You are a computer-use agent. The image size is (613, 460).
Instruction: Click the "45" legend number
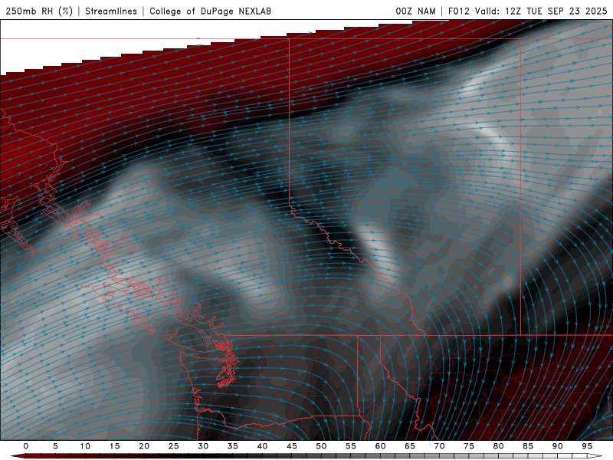click(292, 446)
